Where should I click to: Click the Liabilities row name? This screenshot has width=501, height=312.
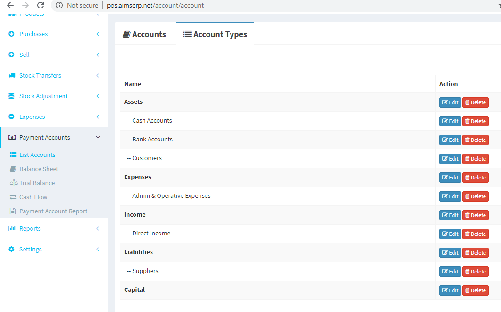tap(138, 252)
